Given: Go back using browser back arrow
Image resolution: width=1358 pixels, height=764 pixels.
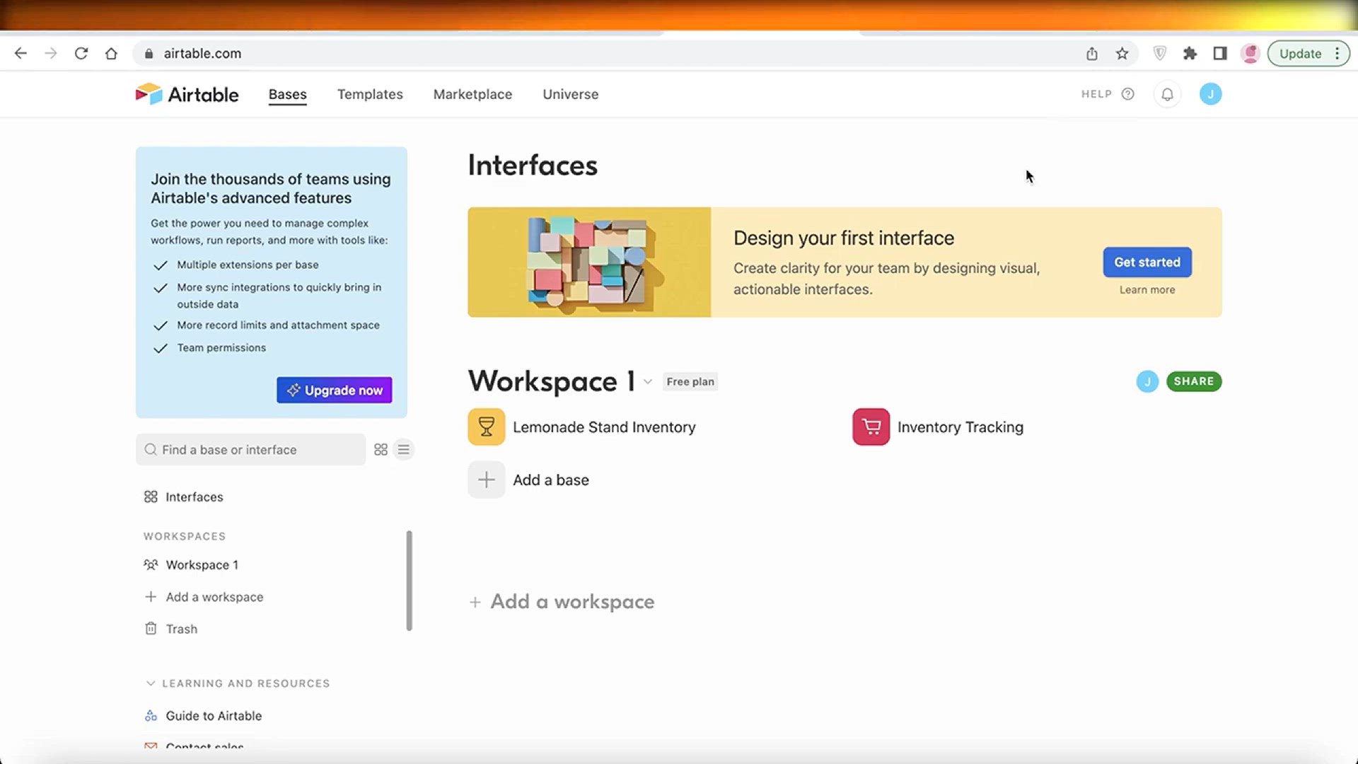Looking at the screenshot, I should (x=21, y=53).
